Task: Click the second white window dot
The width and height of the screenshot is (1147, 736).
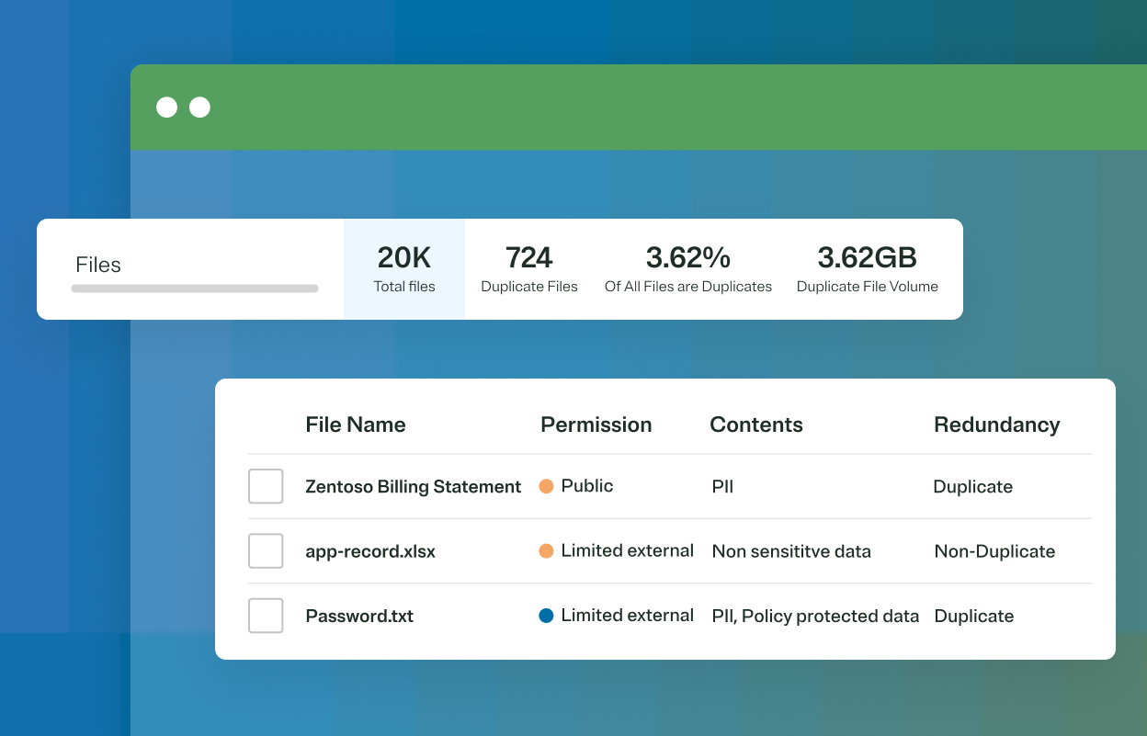Action: point(199,108)
